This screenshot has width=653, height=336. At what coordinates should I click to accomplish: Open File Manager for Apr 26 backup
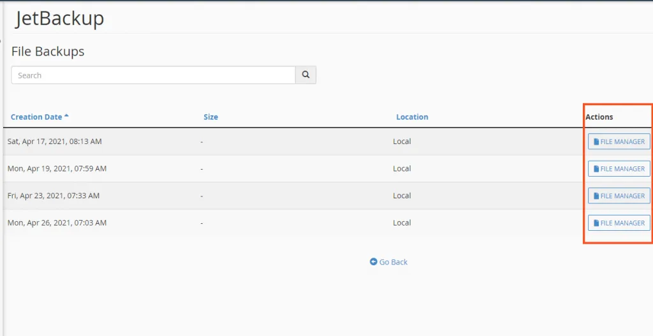coord(619,223)
